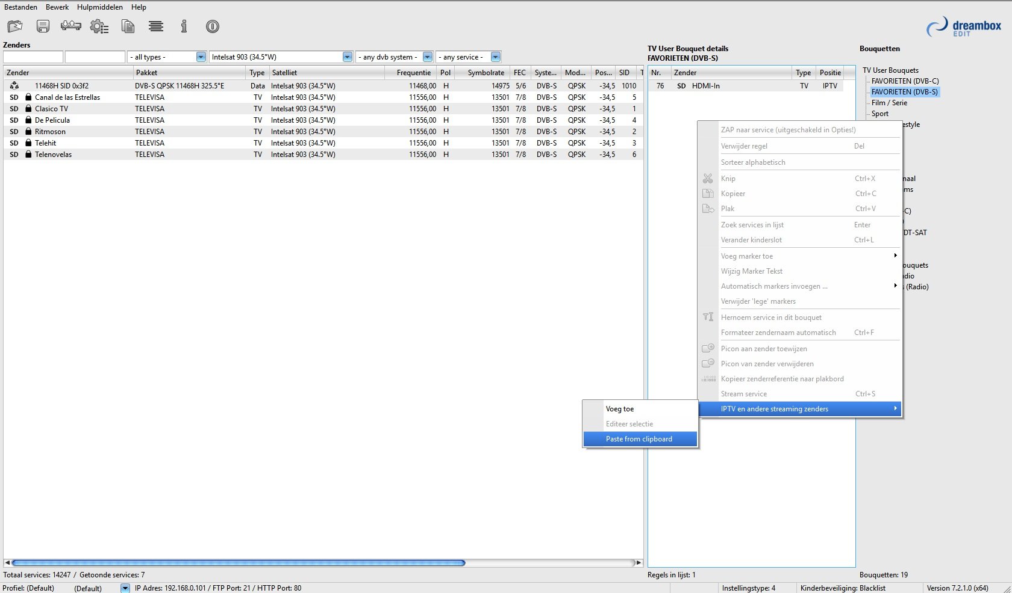Select FAVORIETEN (DVB-C) bouquet in tree

point(905,81)
